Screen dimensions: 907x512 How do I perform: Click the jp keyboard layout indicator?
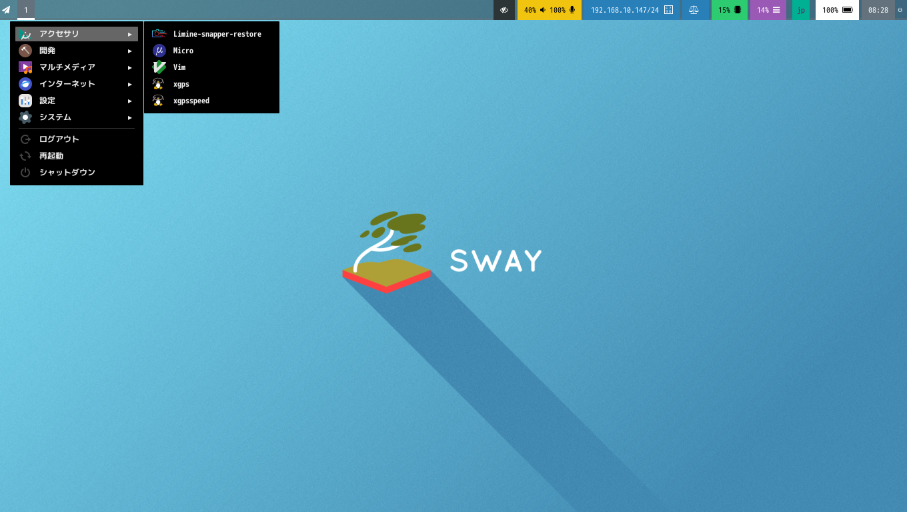[801, 10]
